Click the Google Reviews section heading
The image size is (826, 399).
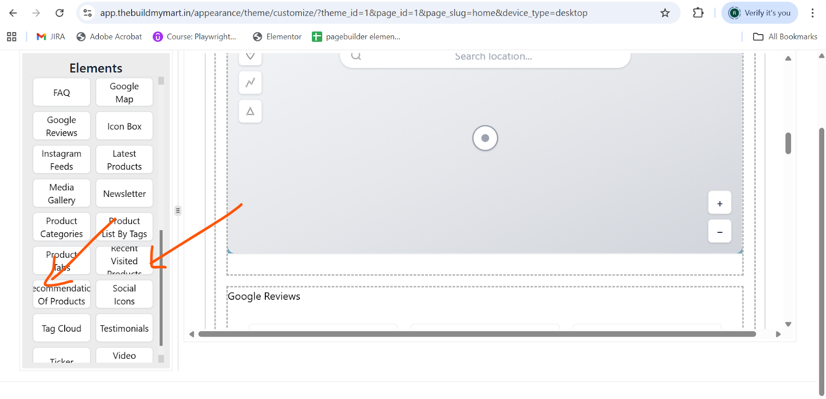point(264,296)
